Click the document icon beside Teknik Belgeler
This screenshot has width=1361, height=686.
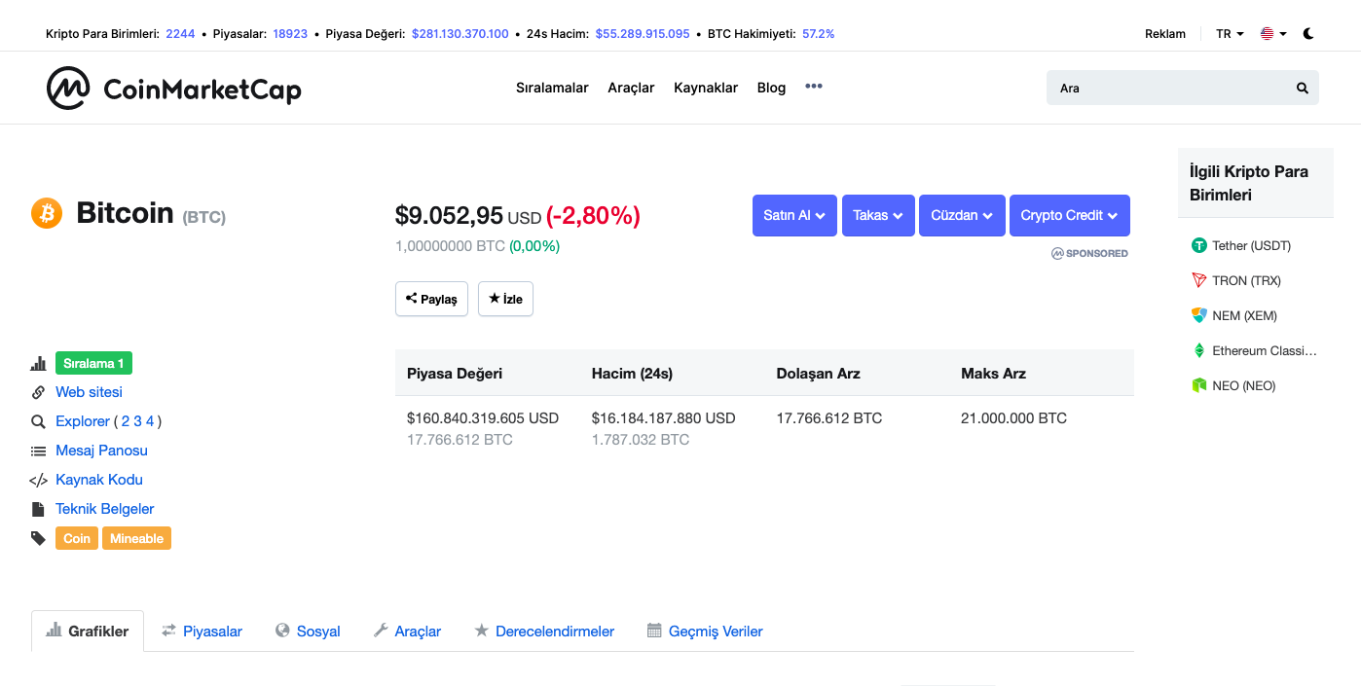tap(38, 509)
